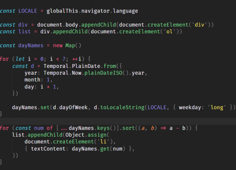Click the 'set' method on dayNames
The height and width of the screenshot is (170, 236).
click(x=45, y=108)
